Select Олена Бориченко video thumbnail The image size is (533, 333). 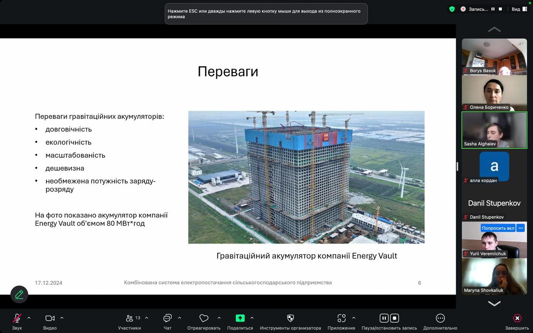pyautogui.click(x=494, y=94)
